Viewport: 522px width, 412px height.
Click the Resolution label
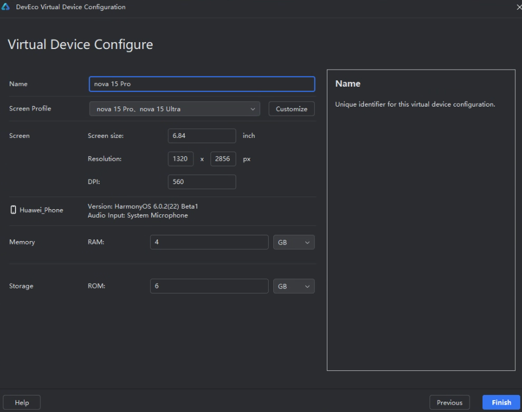pos(104,158)
